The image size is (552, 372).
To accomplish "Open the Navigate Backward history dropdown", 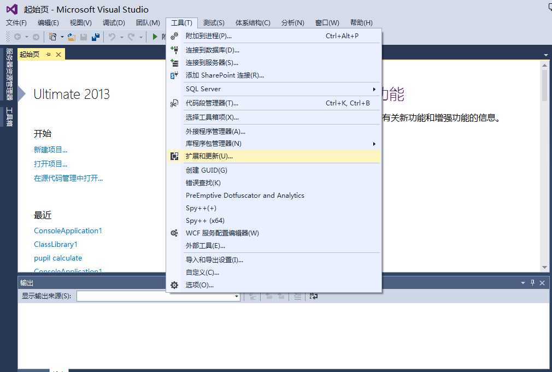I will click(x=27, y=37).
